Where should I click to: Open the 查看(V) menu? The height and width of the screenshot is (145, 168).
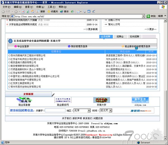[x=29, y=7]
